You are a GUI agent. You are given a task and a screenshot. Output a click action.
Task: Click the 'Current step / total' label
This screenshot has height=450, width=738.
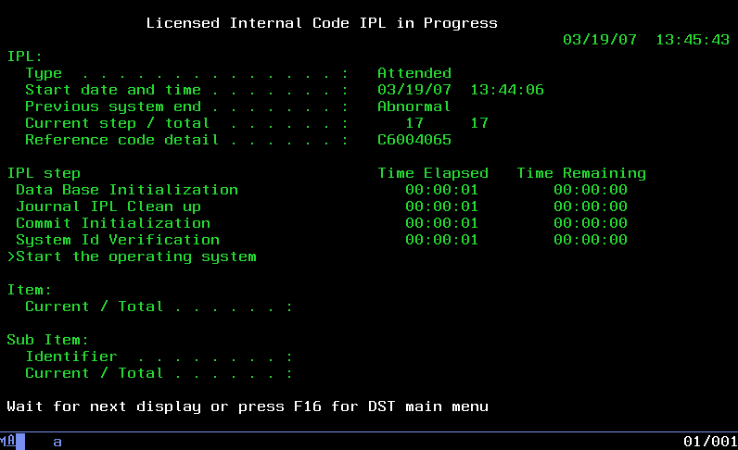click(x=117, y=123)
